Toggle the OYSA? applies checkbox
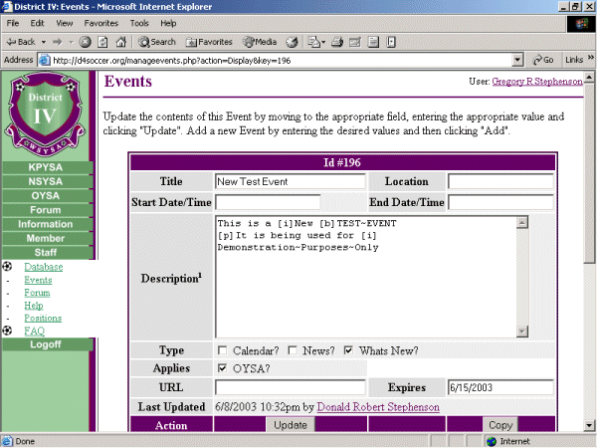This screenshot has height=448, width=597. click(223, 368)
